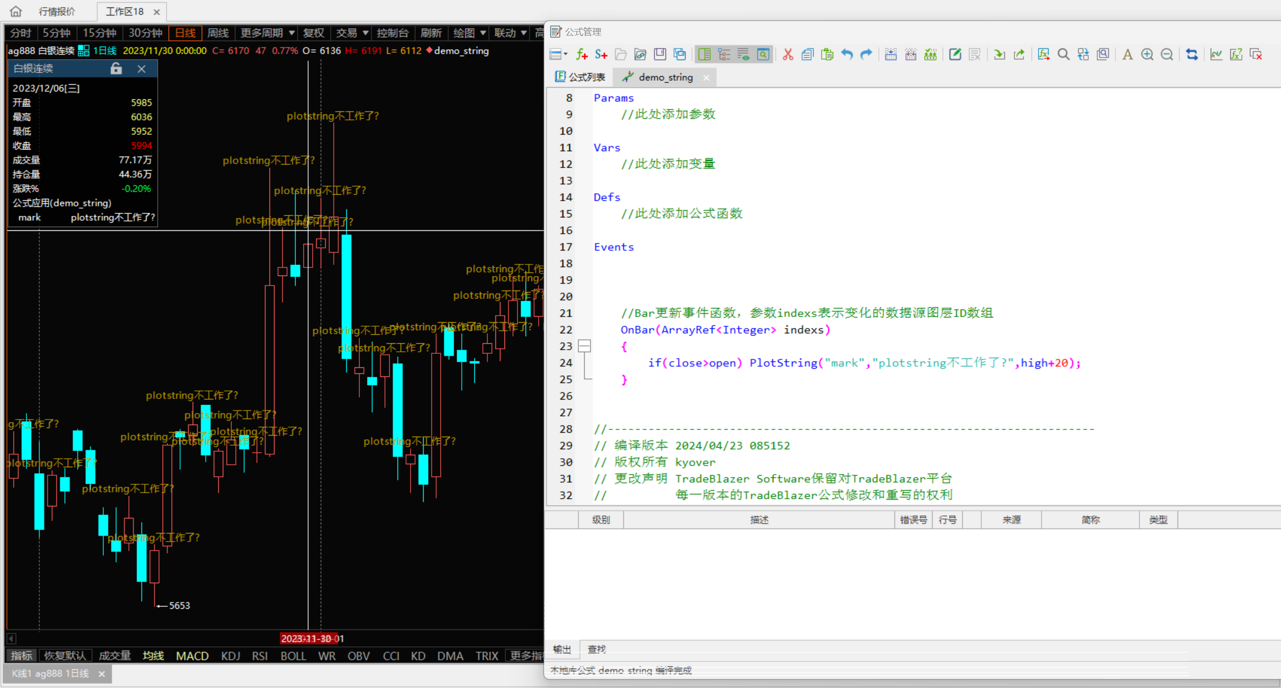Save the formula with the save icon
The height and width of the screenshot is (688, 1281).
[x=660, y=54]
